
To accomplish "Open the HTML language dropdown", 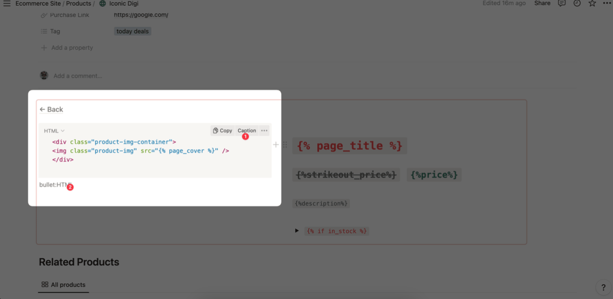I will [x=54, y=131].
